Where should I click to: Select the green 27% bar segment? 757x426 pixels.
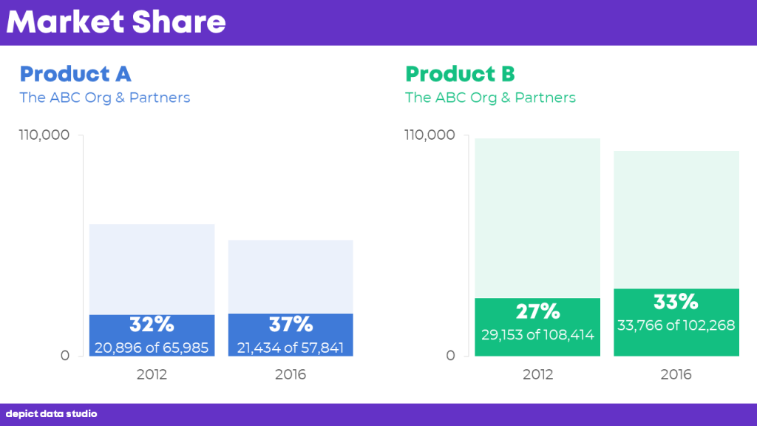pyautogui.click(x=537, y=327)
